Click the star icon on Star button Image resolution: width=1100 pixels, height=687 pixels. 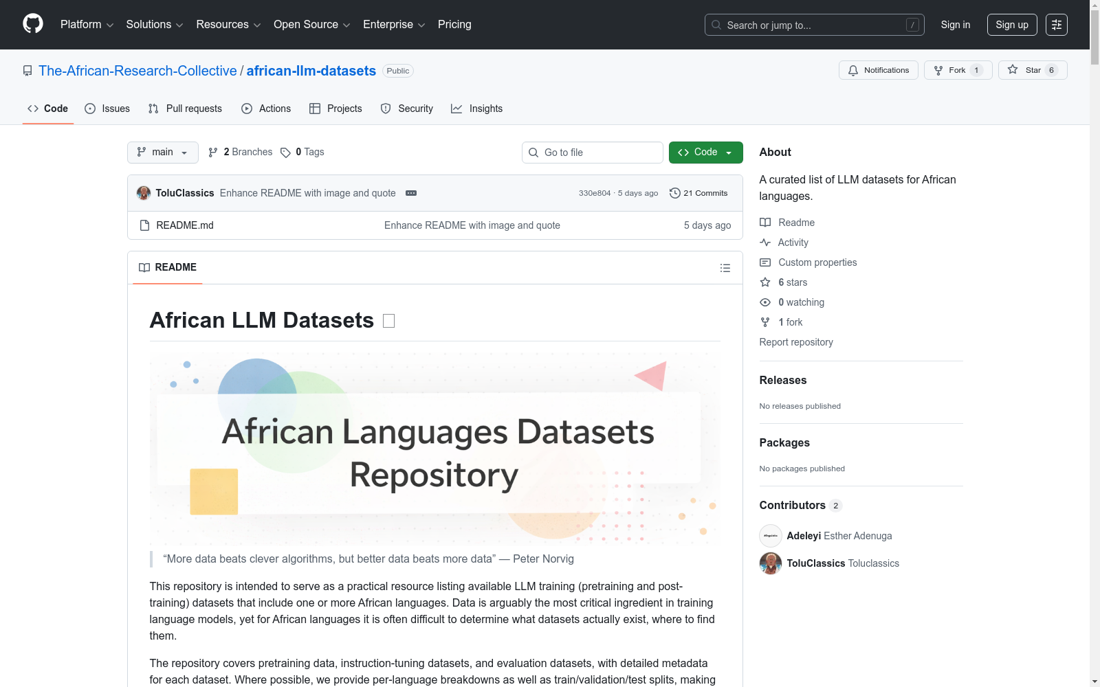(x=1013, y=69)
